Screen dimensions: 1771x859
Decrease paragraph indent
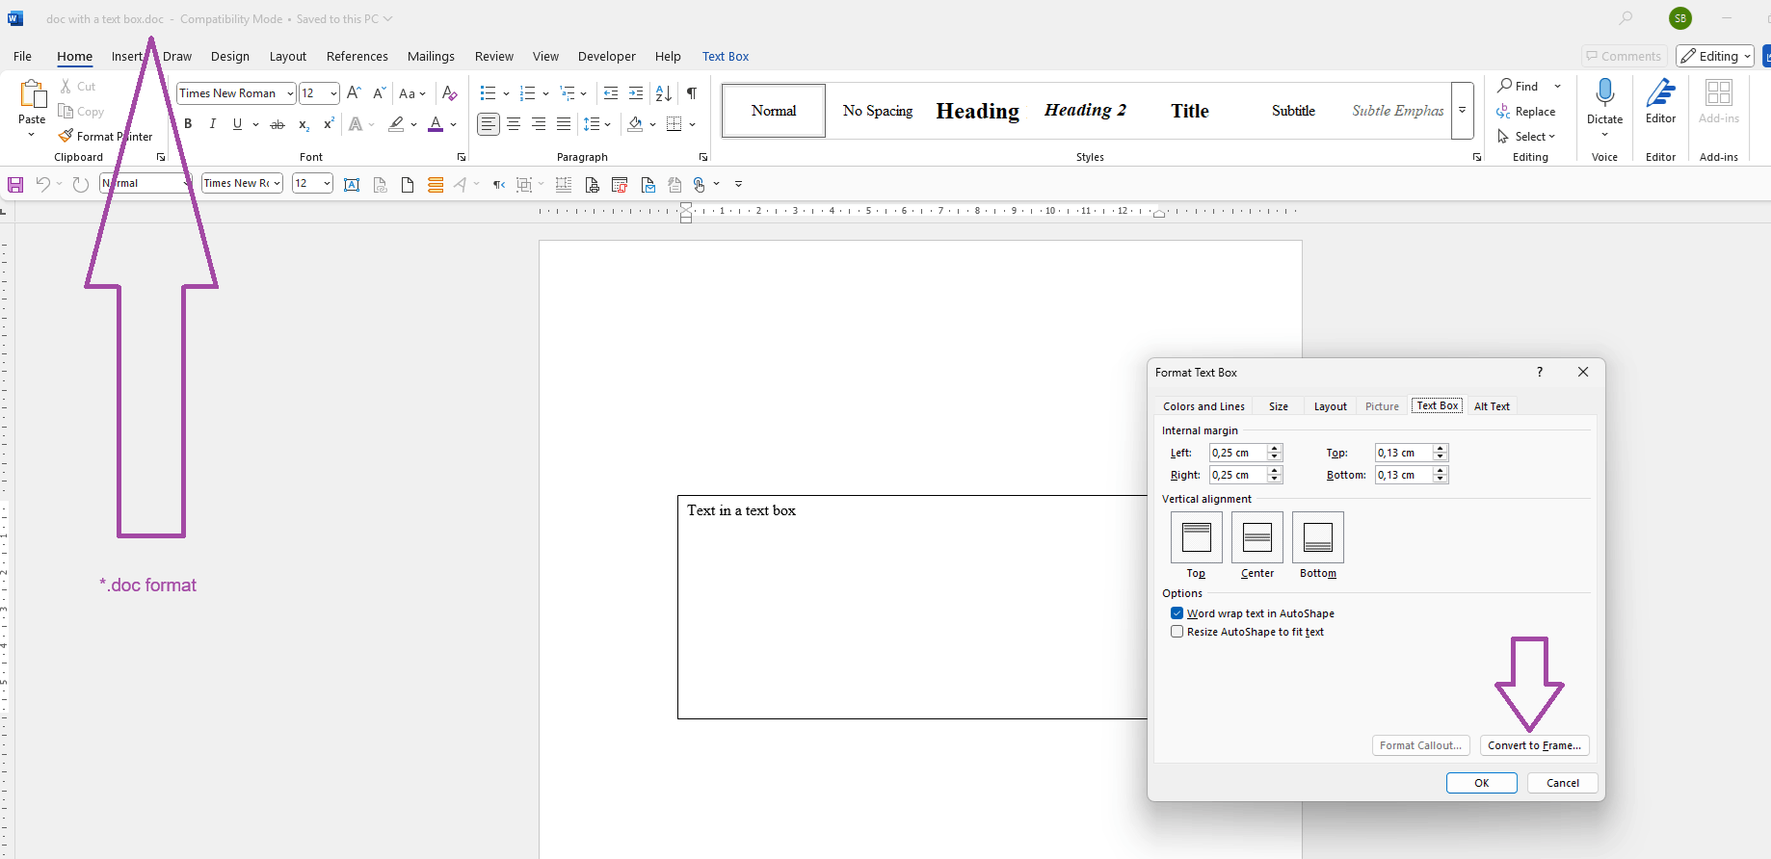pos(611,93)
